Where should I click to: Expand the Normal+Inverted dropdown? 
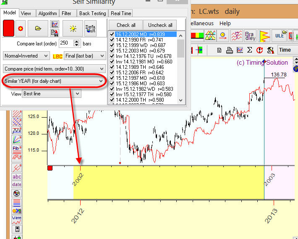tap(26, 56)
